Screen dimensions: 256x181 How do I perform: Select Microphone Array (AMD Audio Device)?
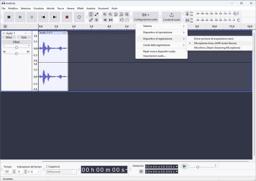tap(219, 43)
